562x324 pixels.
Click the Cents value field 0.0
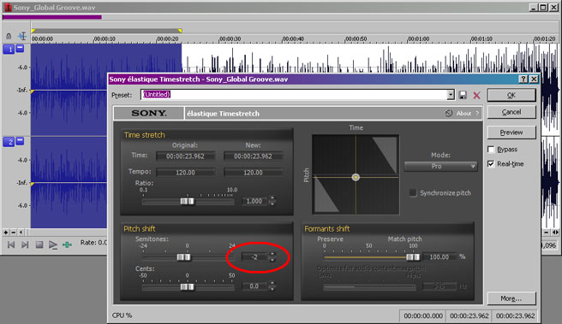coord(254,286)
